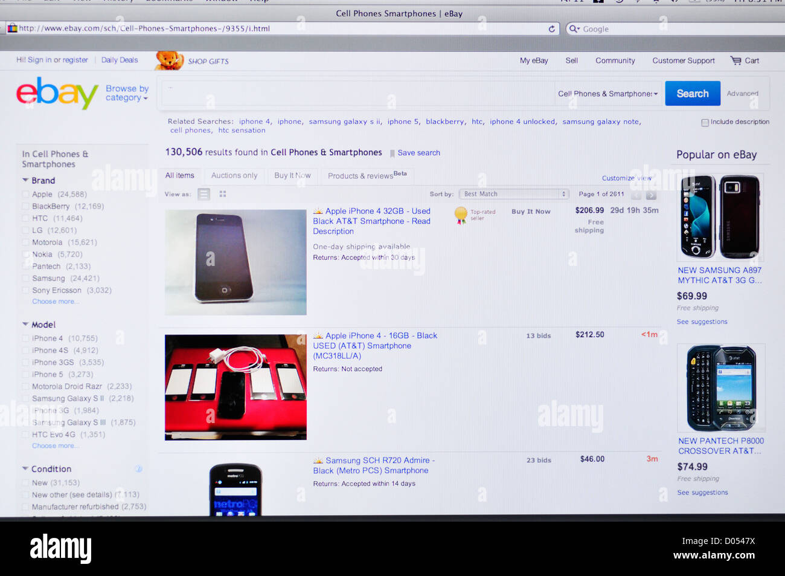Open the Samsung Admire metroPCS thumbnail
785x576 pixels.
point(235,489)
